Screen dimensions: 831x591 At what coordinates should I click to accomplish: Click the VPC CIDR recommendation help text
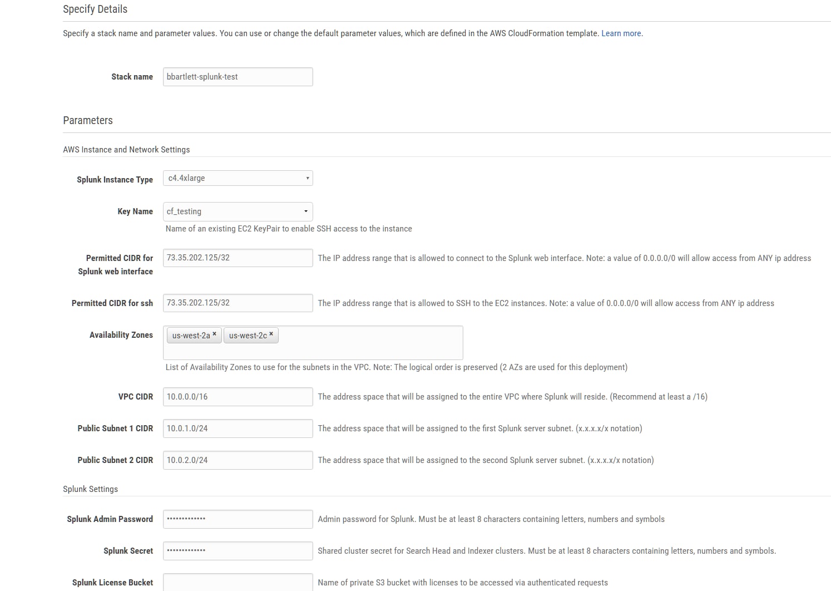tap(512, 397)
